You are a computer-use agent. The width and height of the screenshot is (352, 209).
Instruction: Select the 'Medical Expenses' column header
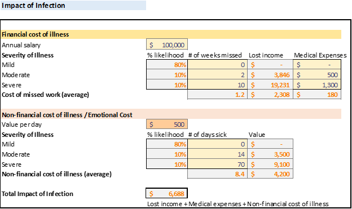pyautogui.click(x=320, y=55)
